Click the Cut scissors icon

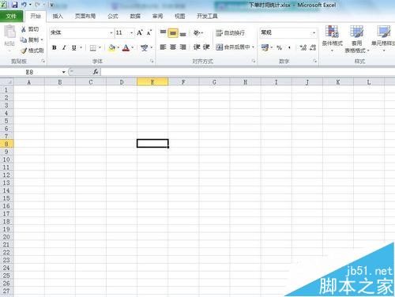pos(24,29)
